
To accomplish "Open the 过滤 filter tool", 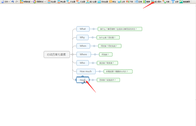I will point(175,2).
